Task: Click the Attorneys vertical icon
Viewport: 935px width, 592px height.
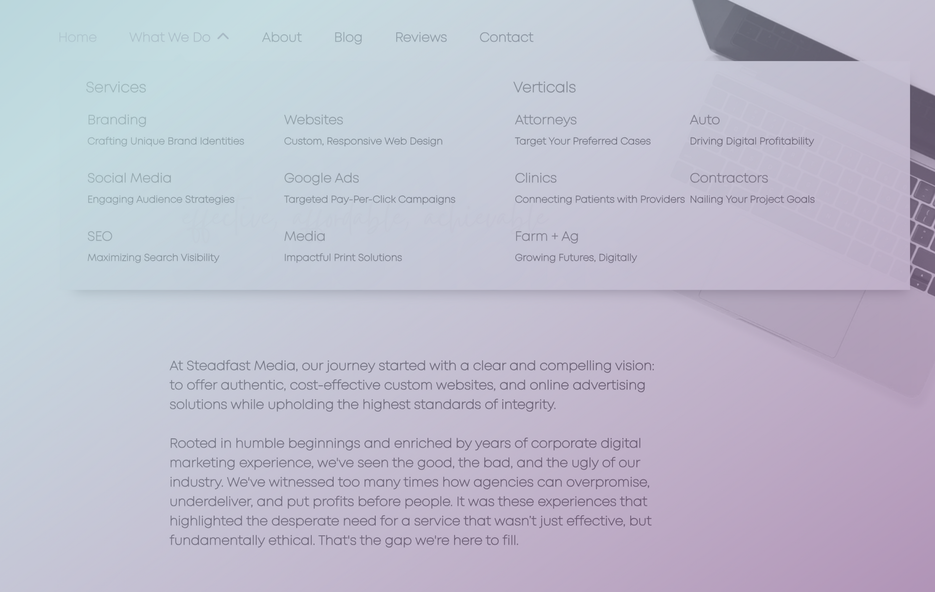Action: (546, 120)
